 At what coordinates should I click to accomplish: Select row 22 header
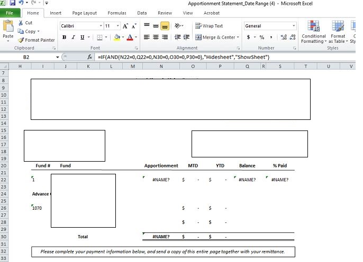[4, 180]
